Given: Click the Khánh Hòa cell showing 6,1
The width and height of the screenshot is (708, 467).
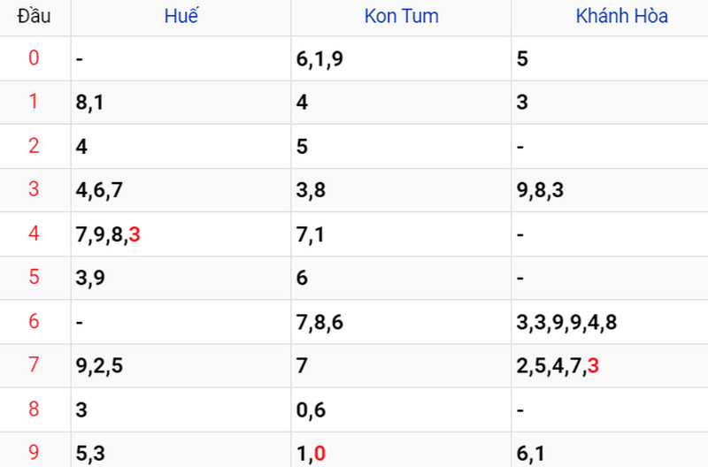Looking at the screenshot, I should tap(610, 449).
